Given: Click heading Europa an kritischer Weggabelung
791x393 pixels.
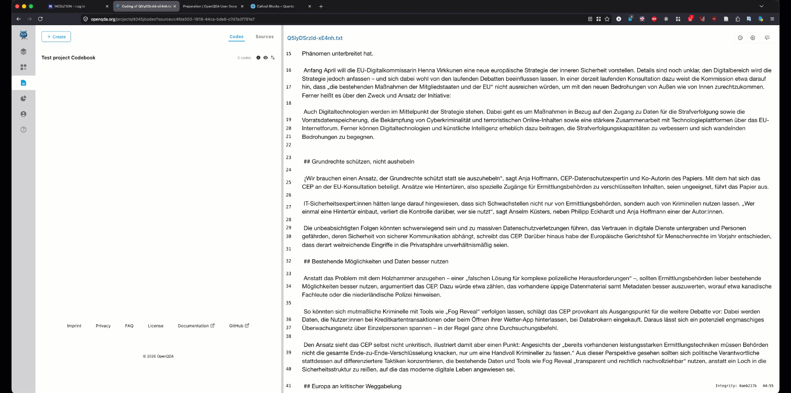Looking at the screenshot, I should point(352,386).
